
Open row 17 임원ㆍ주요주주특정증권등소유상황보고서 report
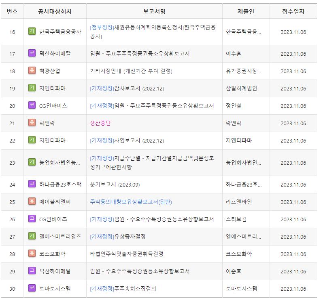pyautogui.click(x=140, y=54)
